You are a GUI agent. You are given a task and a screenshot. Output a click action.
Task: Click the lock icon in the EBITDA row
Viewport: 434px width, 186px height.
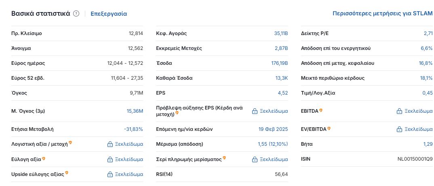pyautogui.click(x=399, y=111)
